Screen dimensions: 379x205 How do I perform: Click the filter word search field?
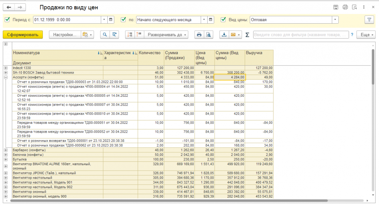click(x=301, y=34)
